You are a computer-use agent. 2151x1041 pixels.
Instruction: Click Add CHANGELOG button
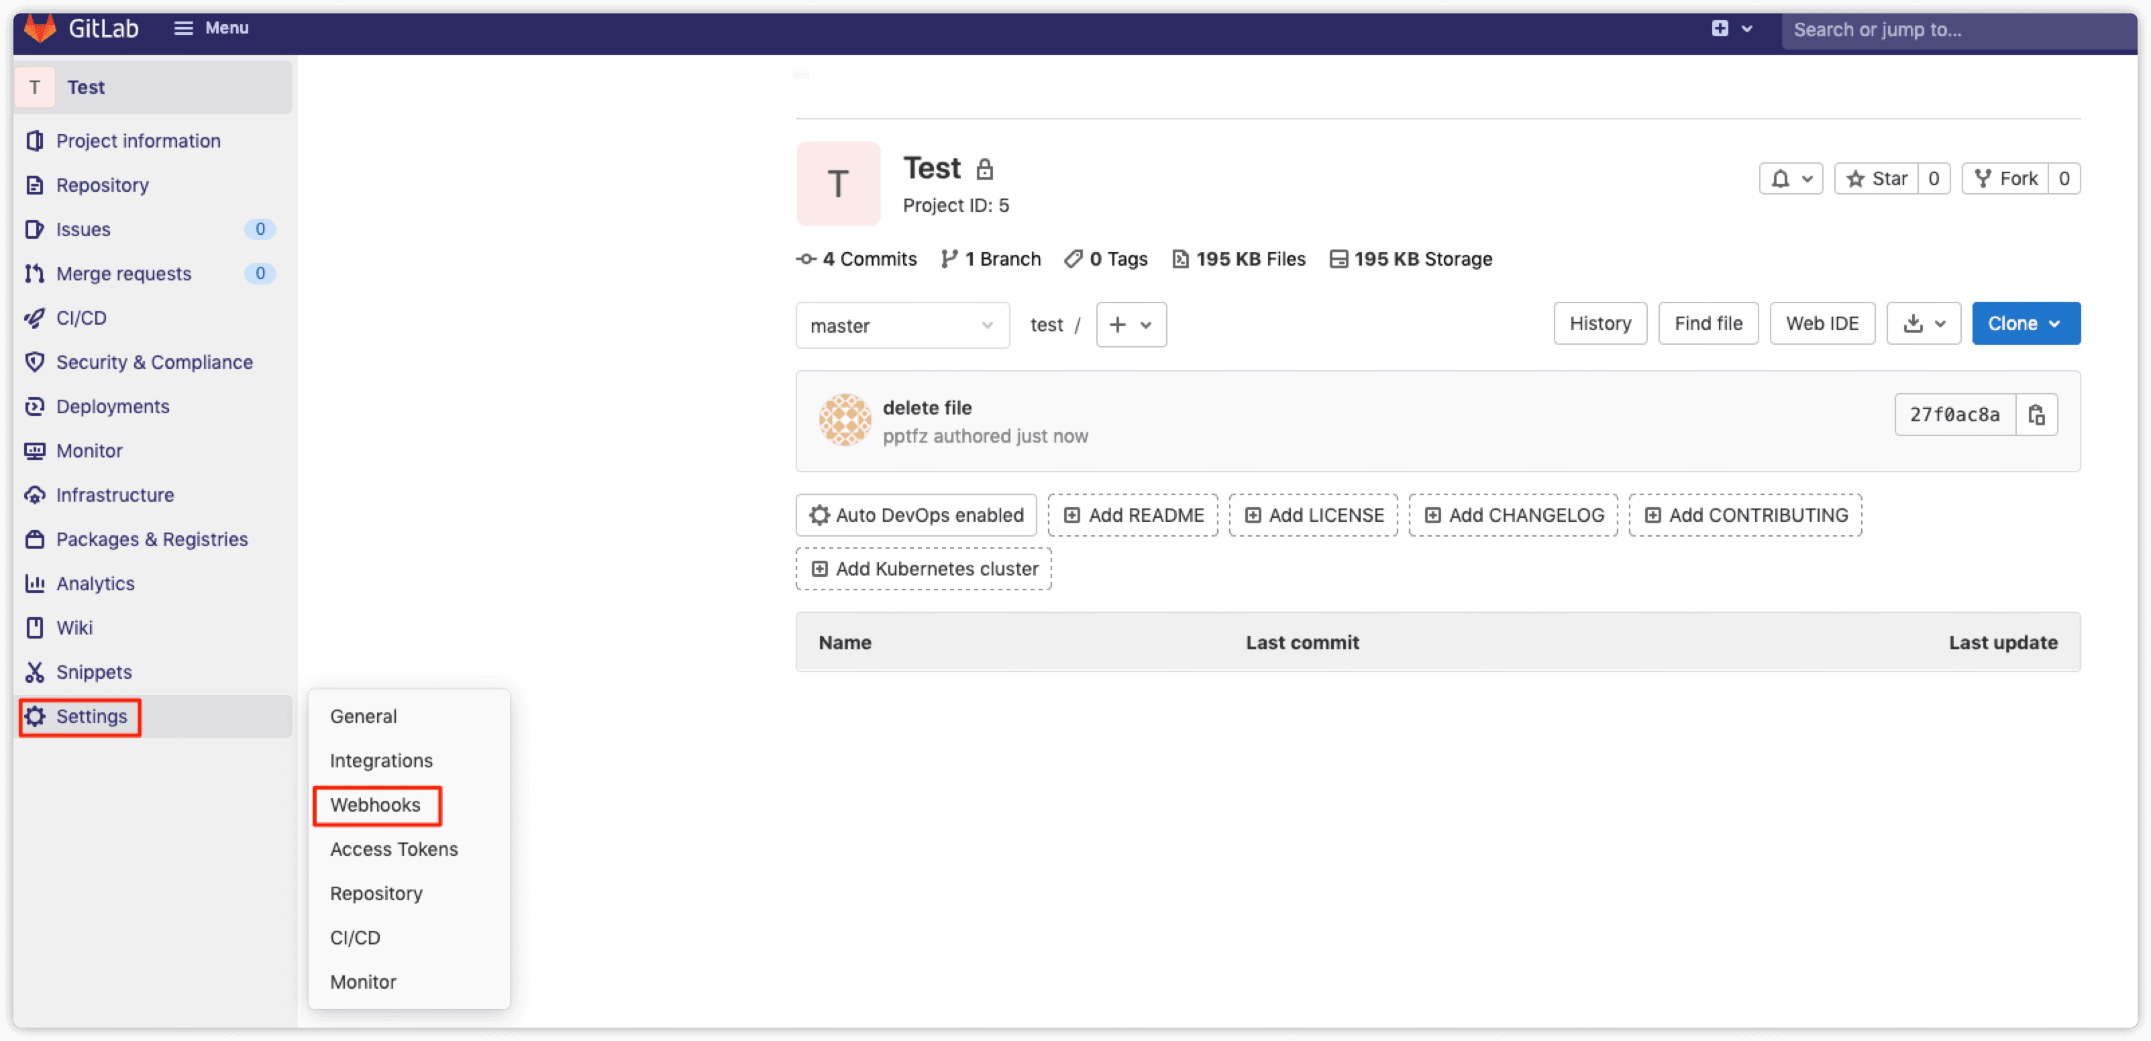click(x=1513, y=515)
